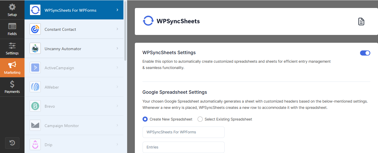The image size is (378, 153).
Task: Click the providers list scrollbar
Action: pyautogui.click(x=125, y=30)
